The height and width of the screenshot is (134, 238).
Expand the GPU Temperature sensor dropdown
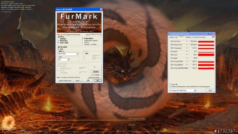[187, 48]
